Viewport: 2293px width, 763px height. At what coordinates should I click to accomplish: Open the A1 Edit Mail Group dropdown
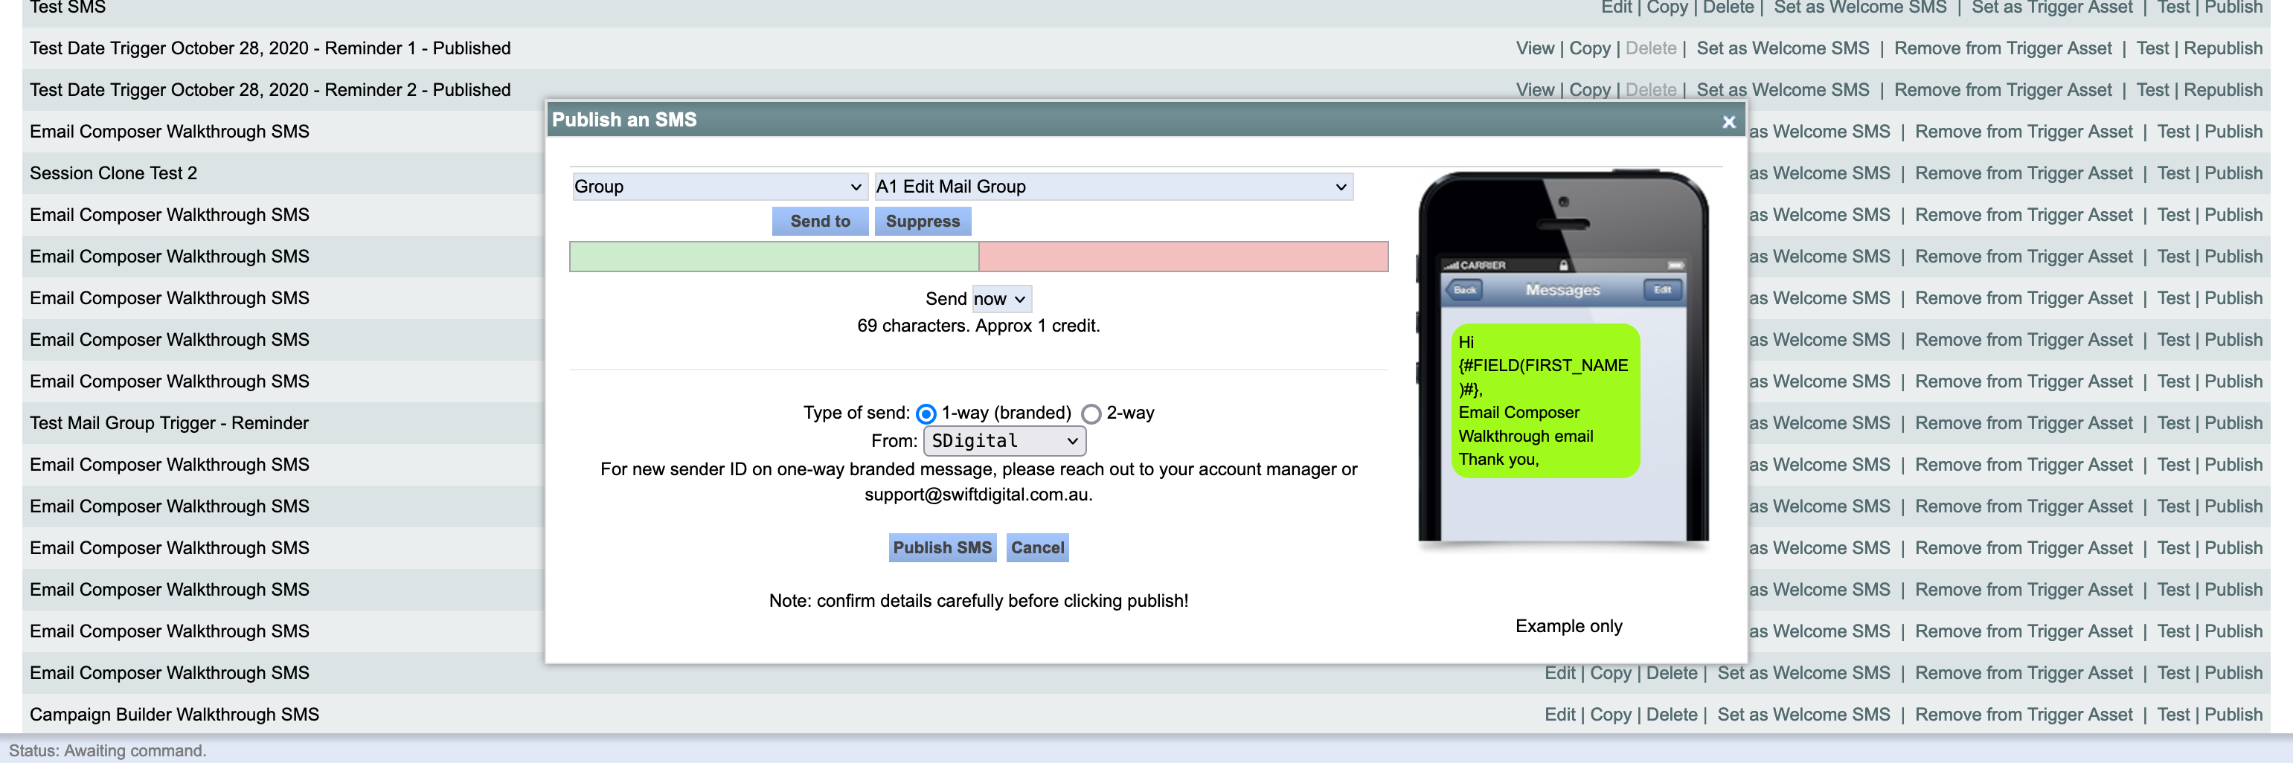click(x=1112, y=187)
